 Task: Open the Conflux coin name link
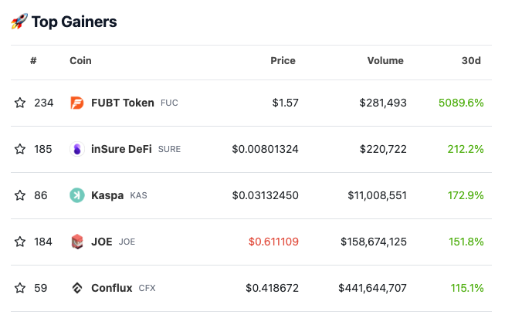tap(112, 288)
